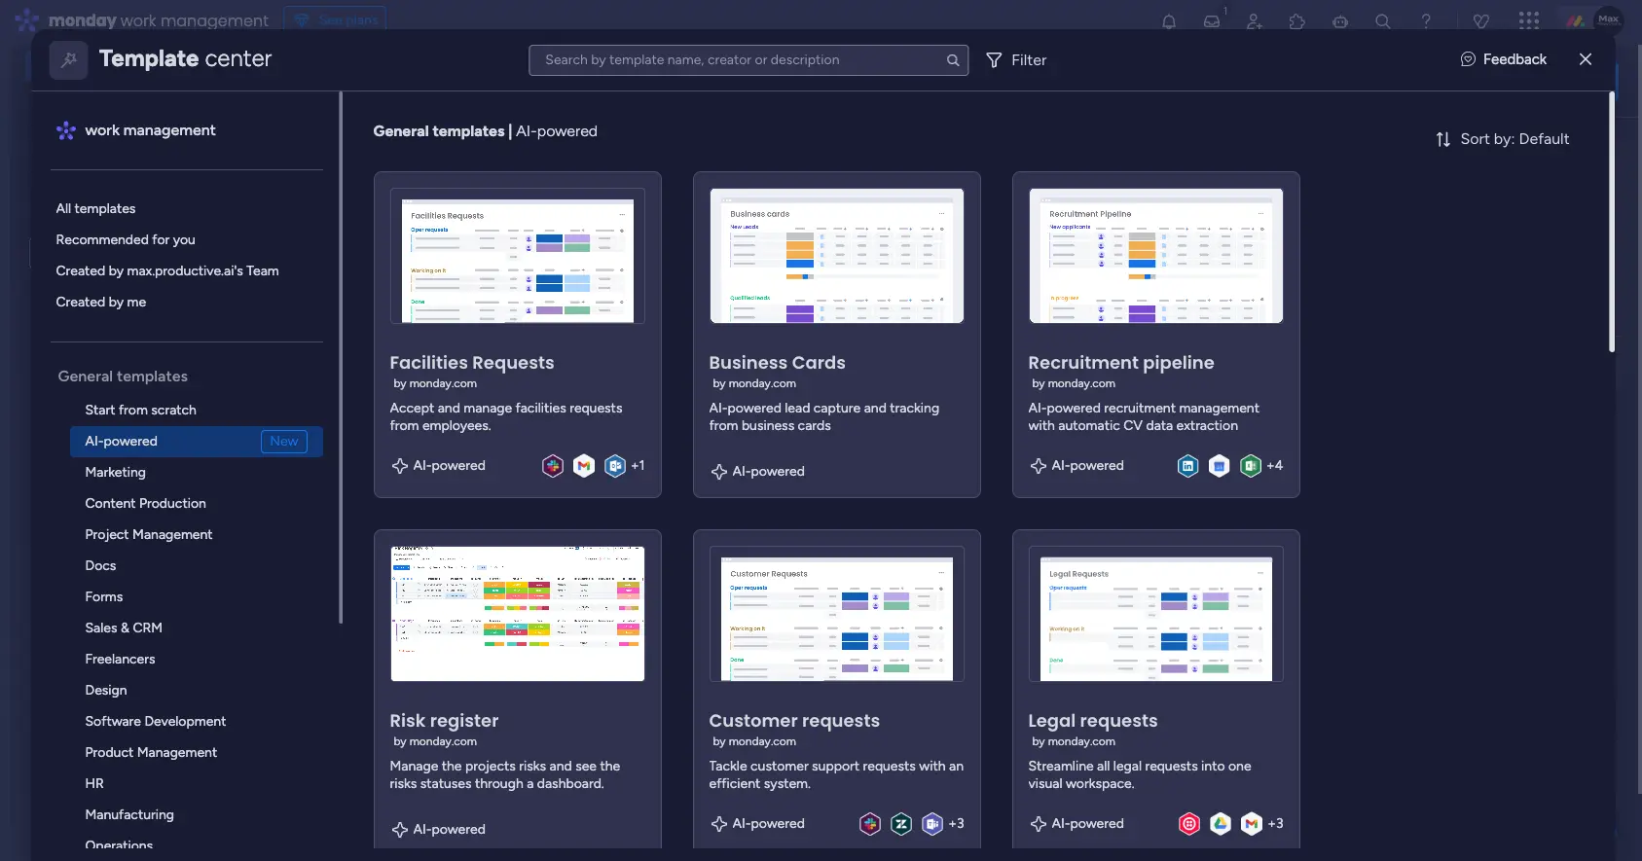The width and height of the screenshot is (1642, 861).
Task: Click the Sort by arrows icon
Action: pos(1443,139)
